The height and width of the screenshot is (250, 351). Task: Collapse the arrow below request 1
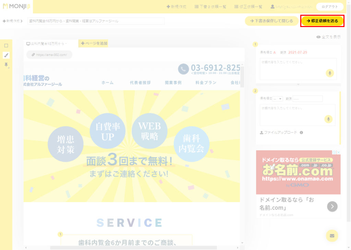[x=298, y=84]
